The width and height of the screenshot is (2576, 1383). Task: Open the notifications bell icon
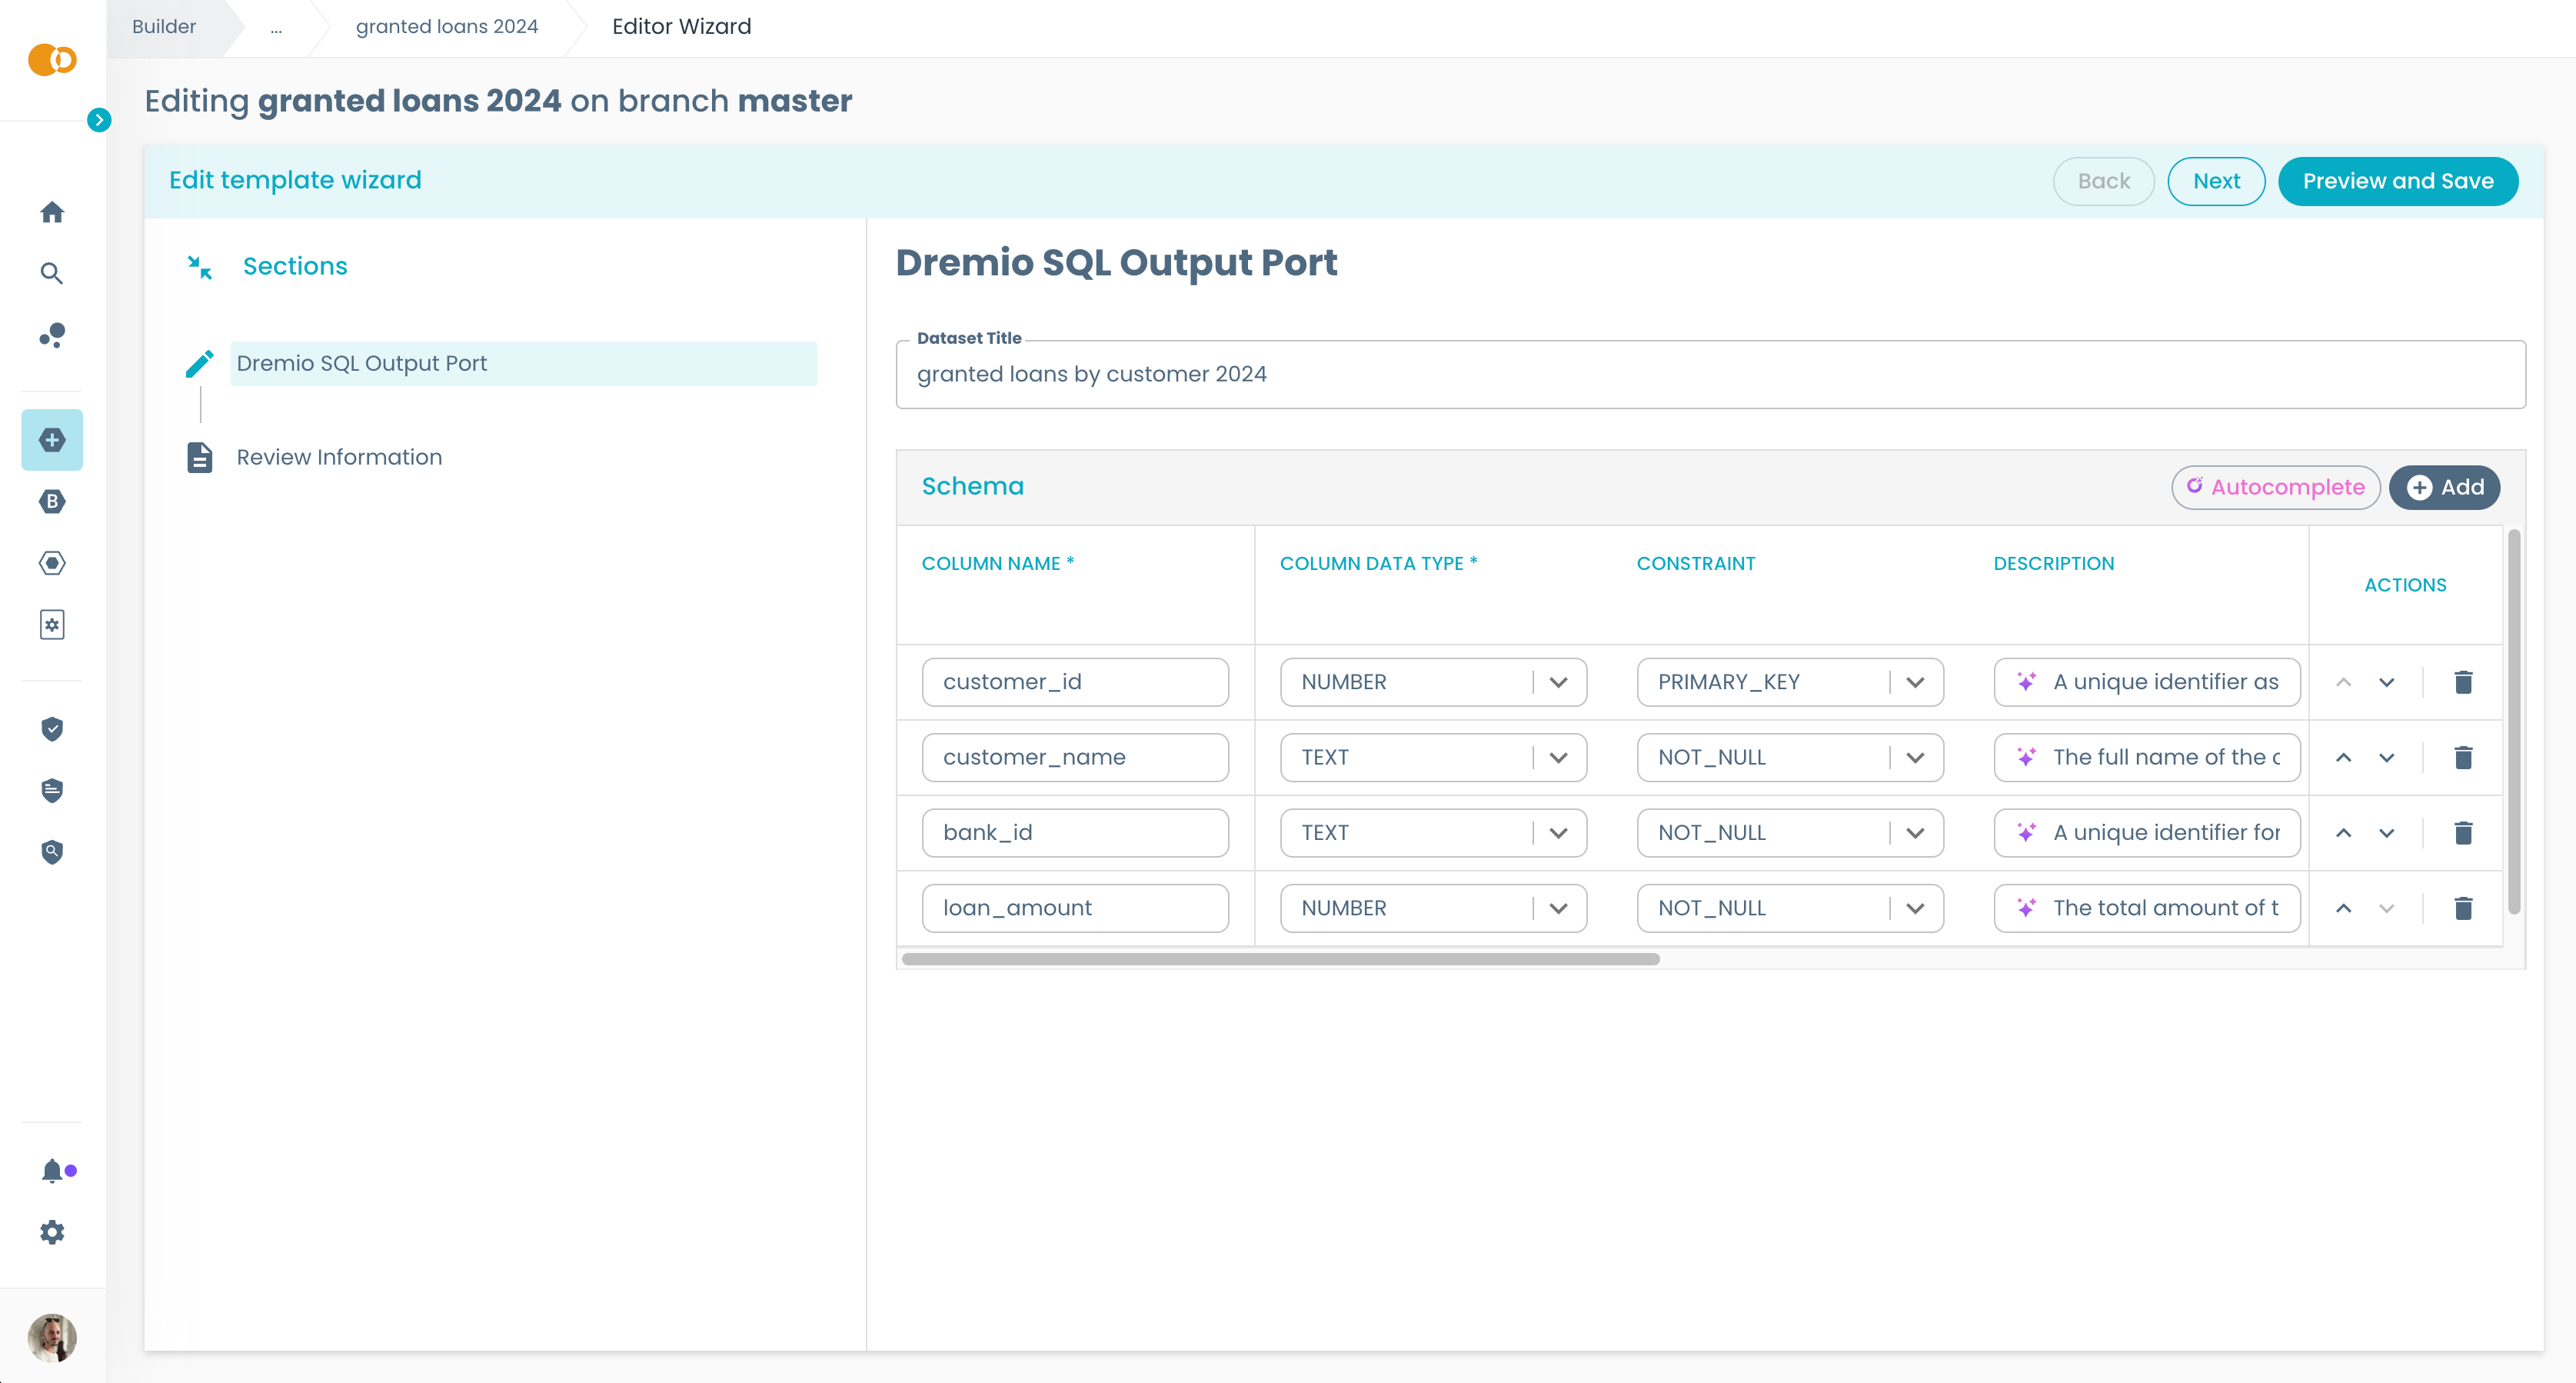click(x=52, y=1170)
